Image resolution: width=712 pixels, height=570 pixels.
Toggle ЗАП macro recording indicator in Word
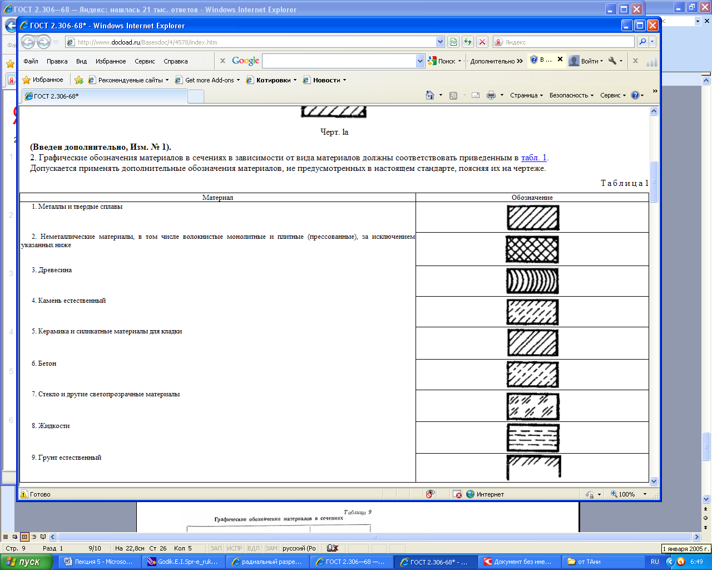pyautogui.click(x=216, y=548)
